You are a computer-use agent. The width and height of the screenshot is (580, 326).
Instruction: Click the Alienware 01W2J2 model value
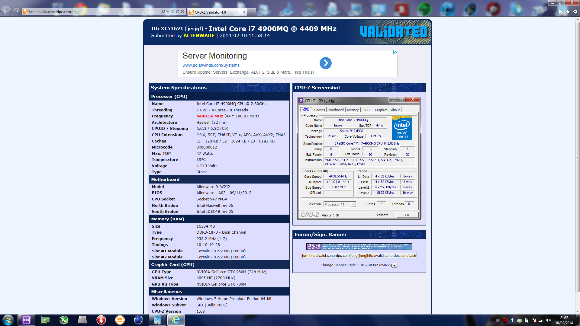[213, 187]
